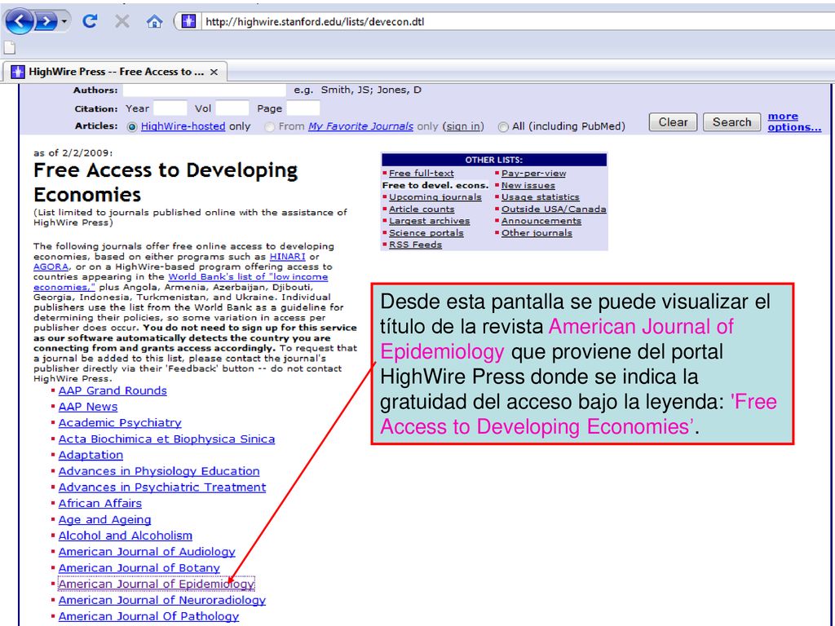The height and width of the screenshot is (626, 835).
Task: Follow the AGORA program link
Action: pyautogui.click(x=51, y=267)
